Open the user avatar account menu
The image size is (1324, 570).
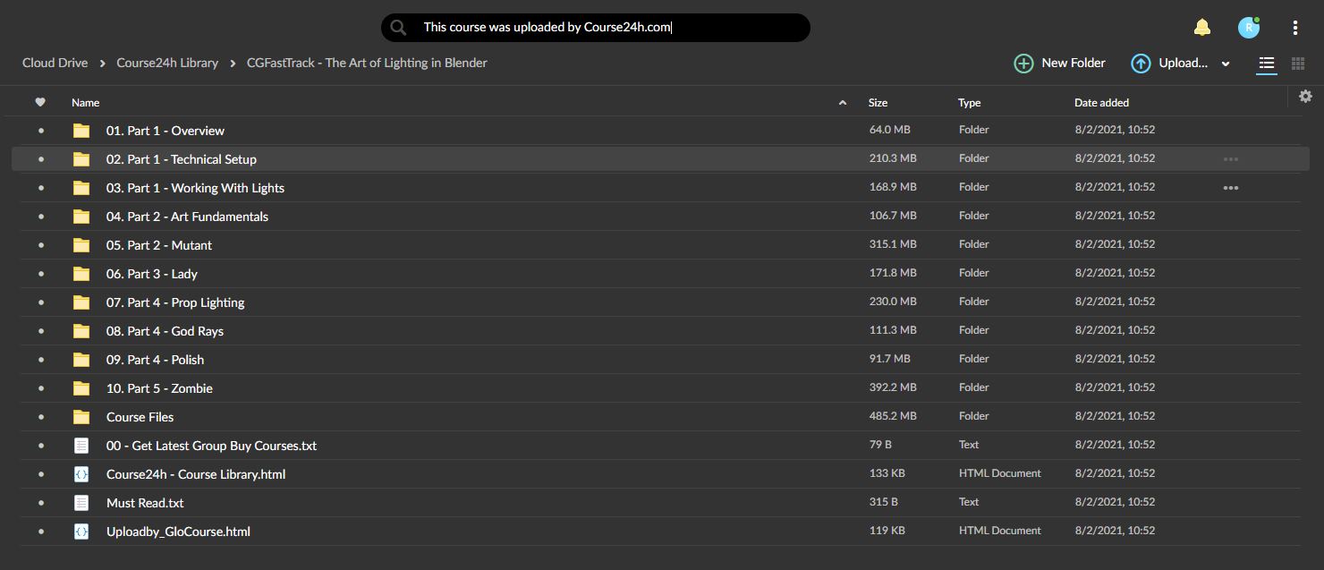(1248, 28)
